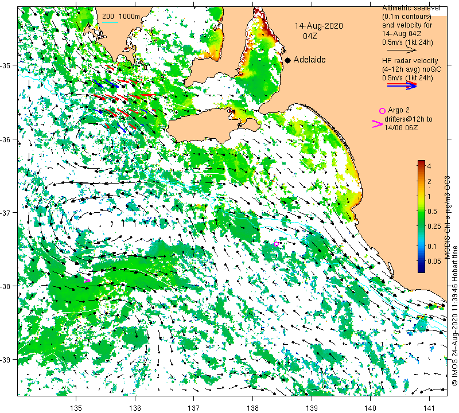Click the latitude axis label '-35'
This screenshot has width=459, height=413.
pos(6,65)
